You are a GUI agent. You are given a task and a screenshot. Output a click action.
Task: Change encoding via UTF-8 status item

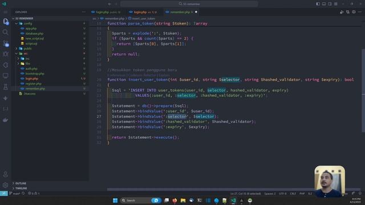click(x=283, y=194)
